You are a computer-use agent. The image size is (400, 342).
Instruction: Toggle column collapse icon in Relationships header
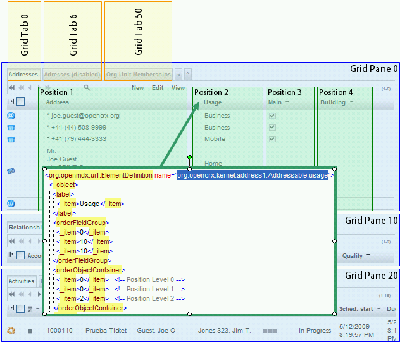[11, 254]
